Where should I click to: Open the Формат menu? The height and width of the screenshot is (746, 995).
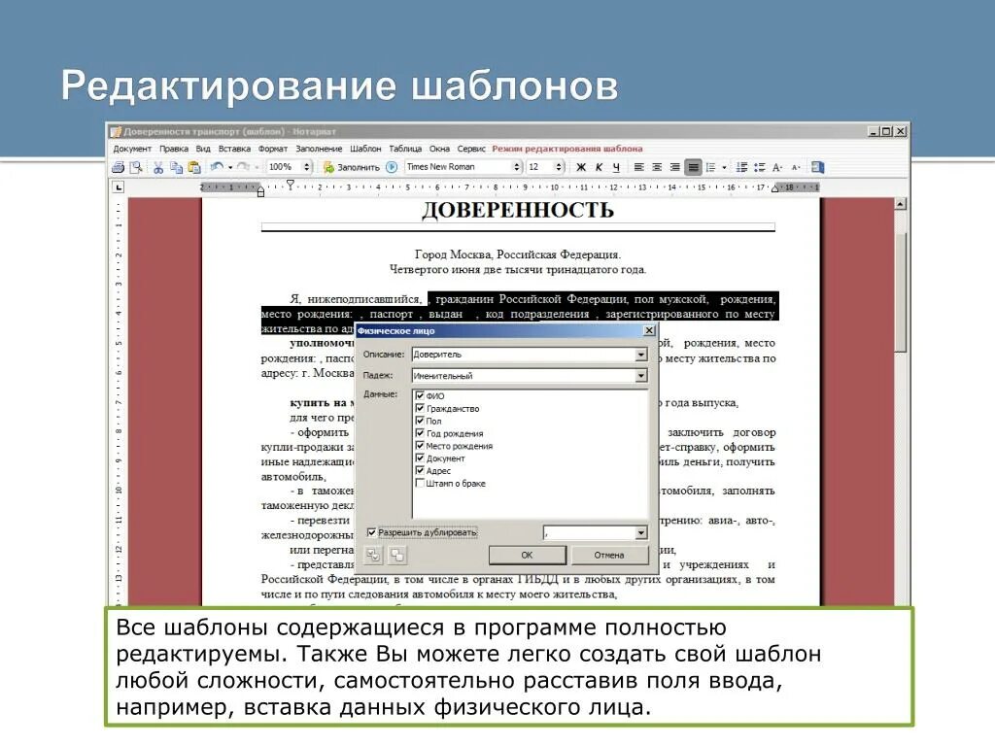tap(273, 149)
